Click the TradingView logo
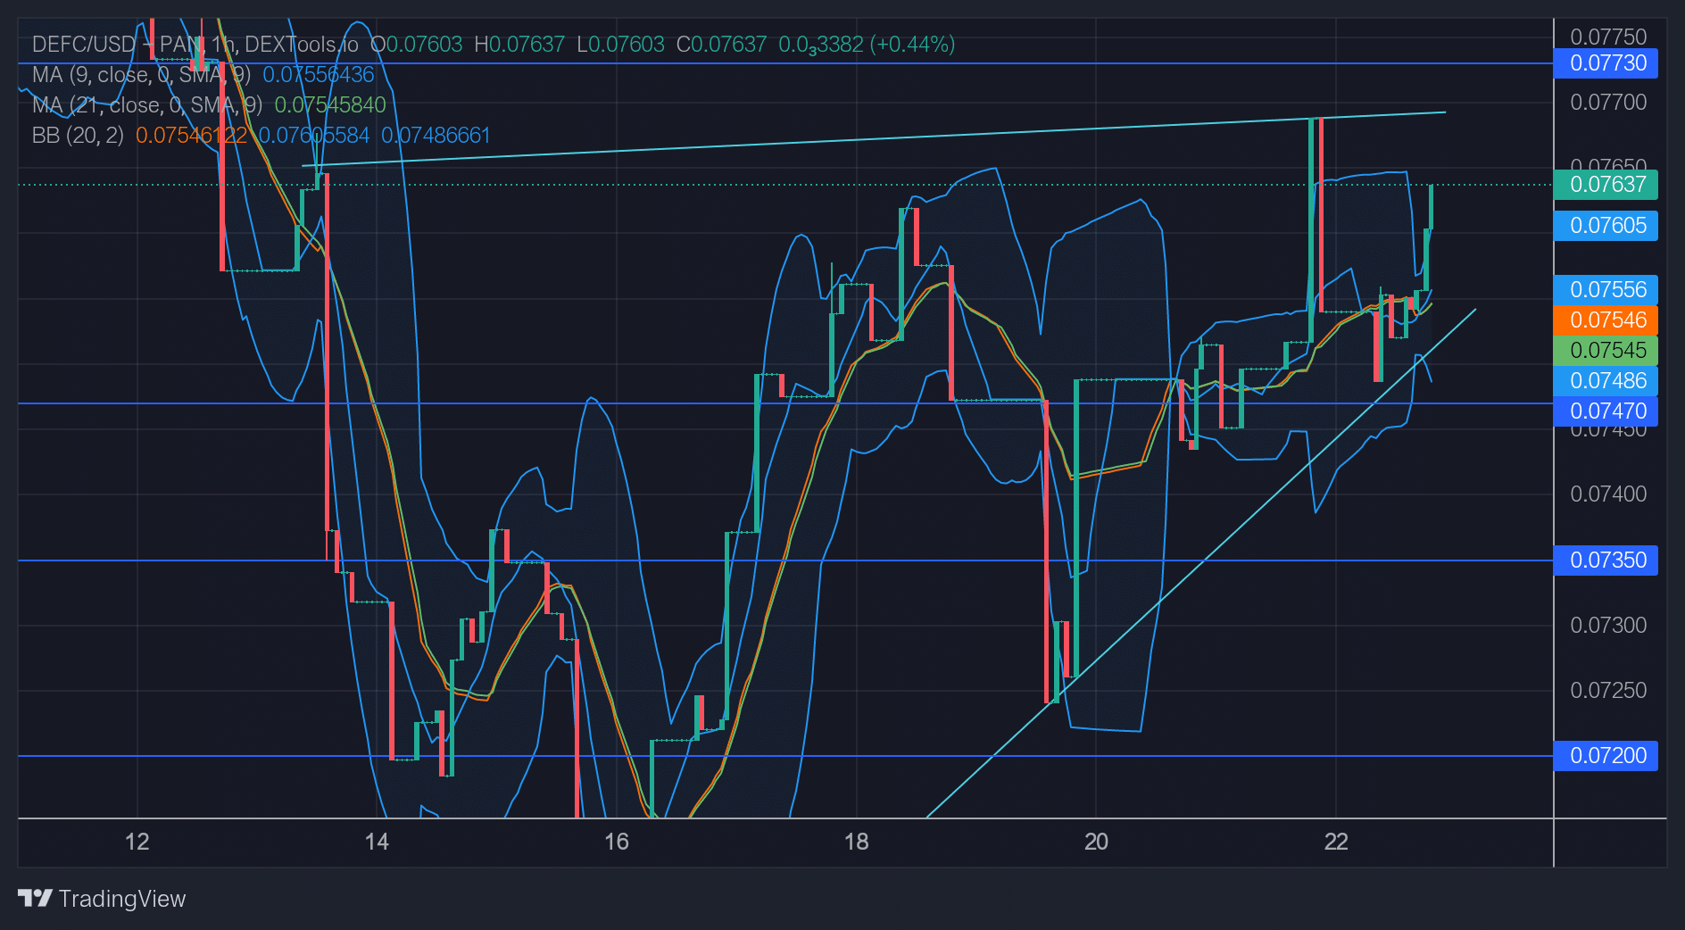 click(x=102, y=898)
